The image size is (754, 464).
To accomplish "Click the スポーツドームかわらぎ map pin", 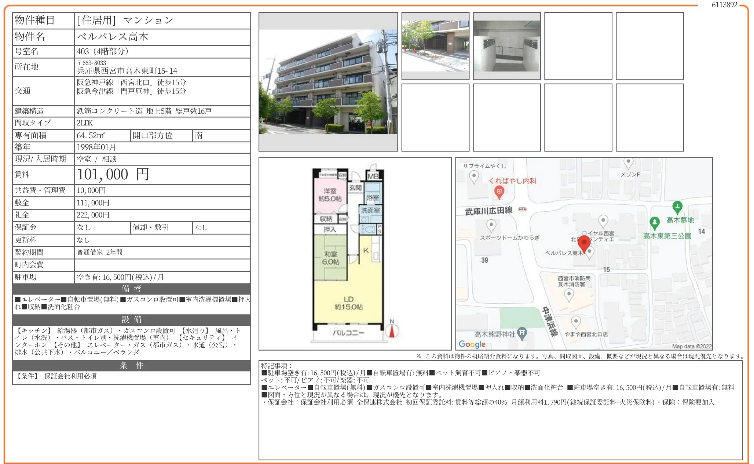I will [491, 224].
